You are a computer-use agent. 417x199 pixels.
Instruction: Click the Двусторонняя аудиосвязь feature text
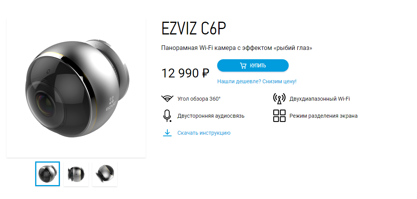tap(211, 116)
